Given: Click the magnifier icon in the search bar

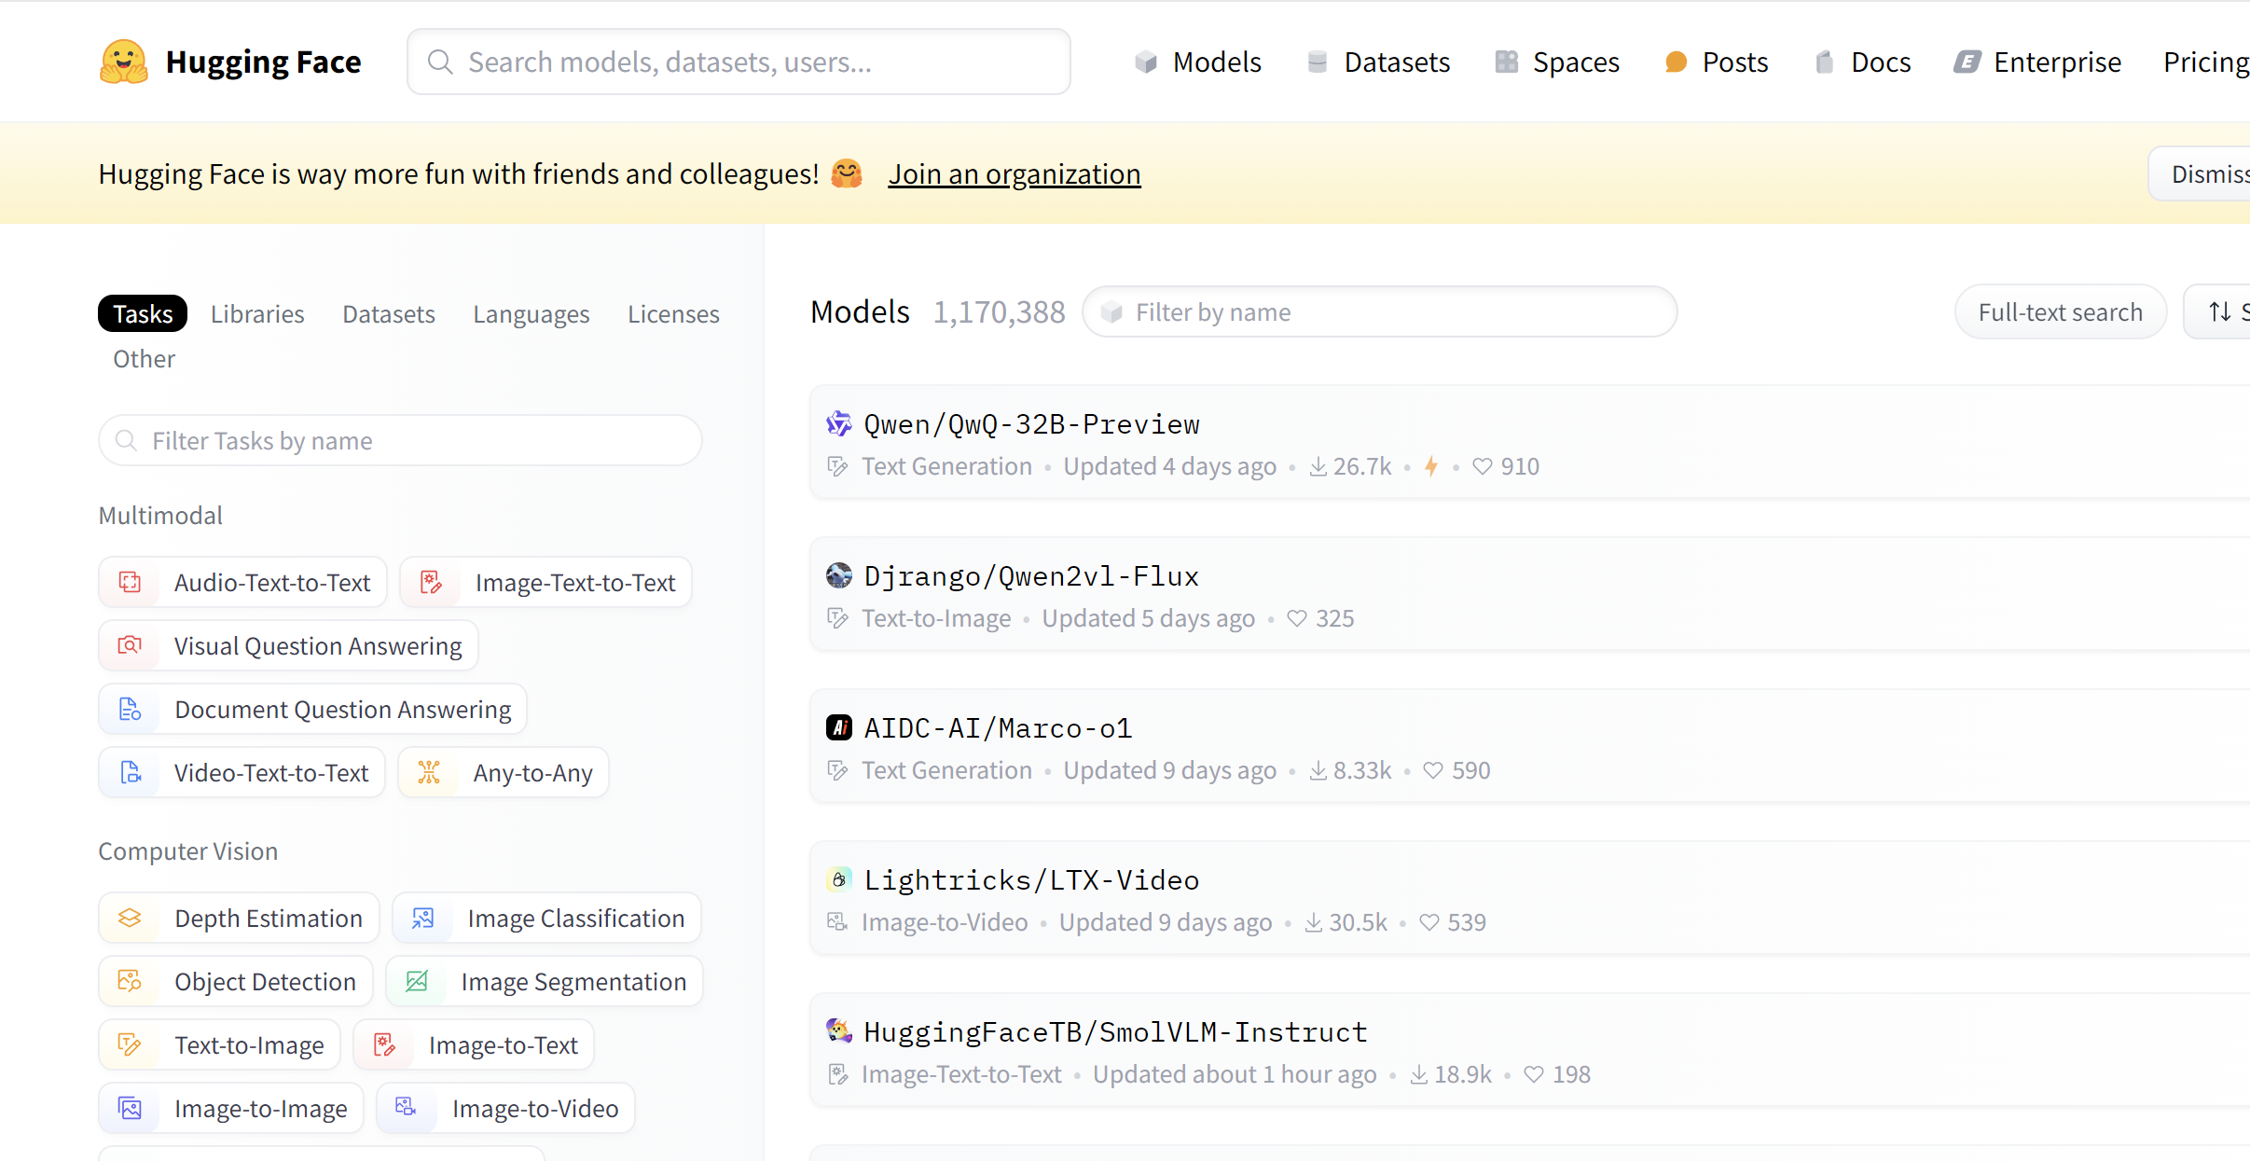Looking at the screenshot, I should point(440,62).
